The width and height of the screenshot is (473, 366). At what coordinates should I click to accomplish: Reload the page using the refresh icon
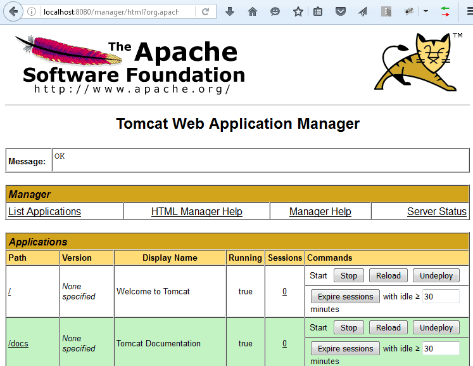pyautogui.click(x=206, y=12)
